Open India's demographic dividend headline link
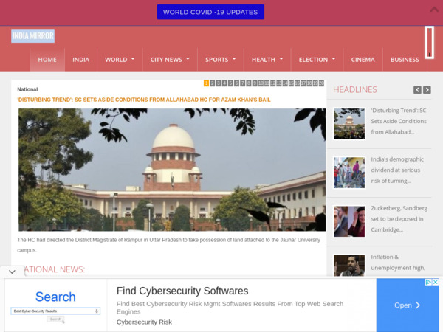 (x=397, y=170)
